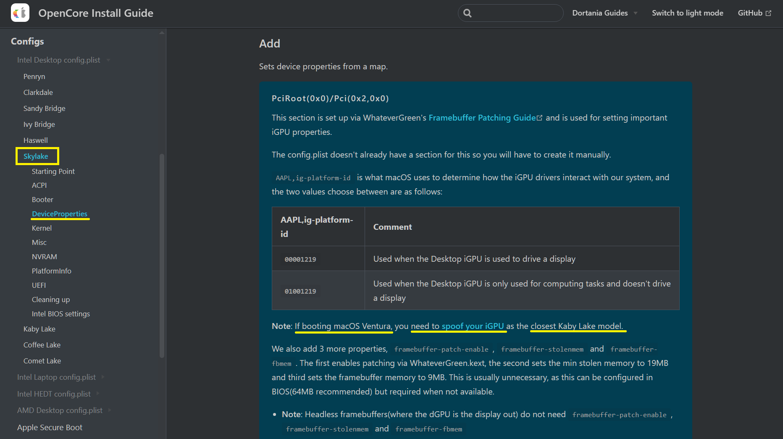Viewport: 783px width, 439px height.
Task: Expand Intel HEDT config.plist section
Action: pos(58,394)
